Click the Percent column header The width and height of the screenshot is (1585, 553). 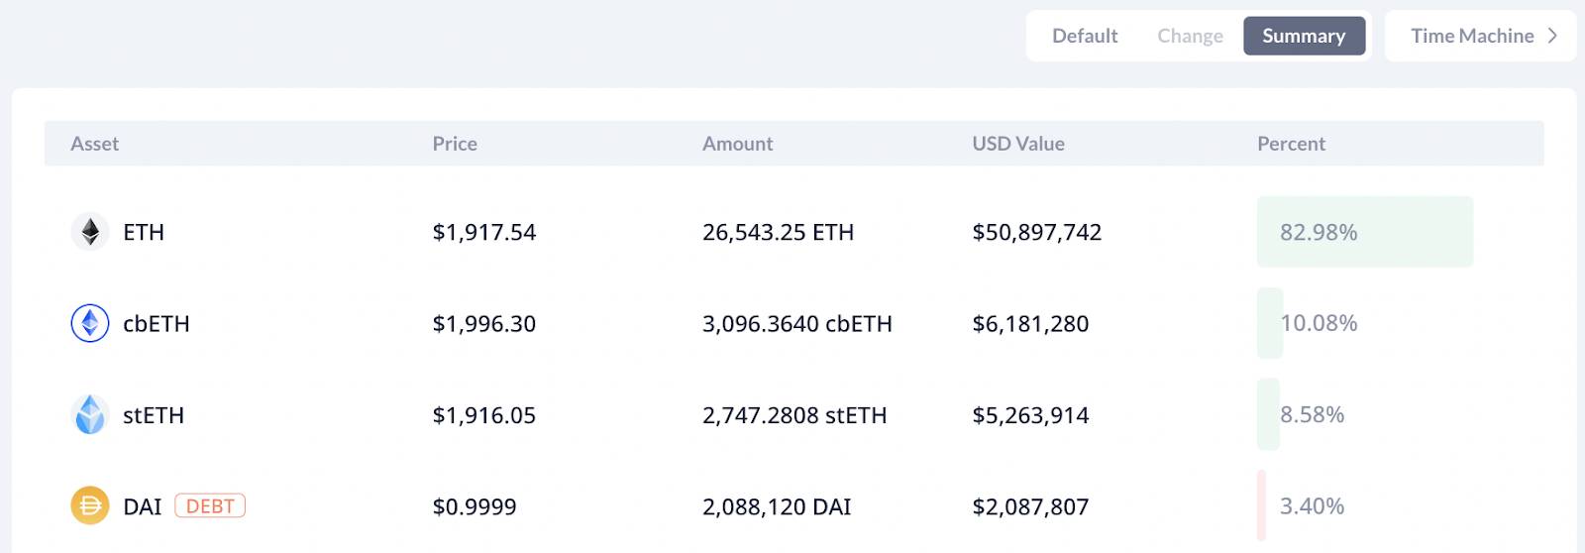click(x=1291, y=144)
